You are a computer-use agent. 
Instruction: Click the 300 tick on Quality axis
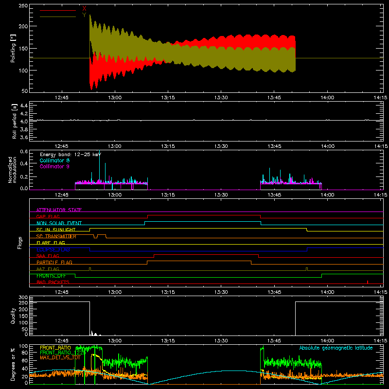pos(23,298)
